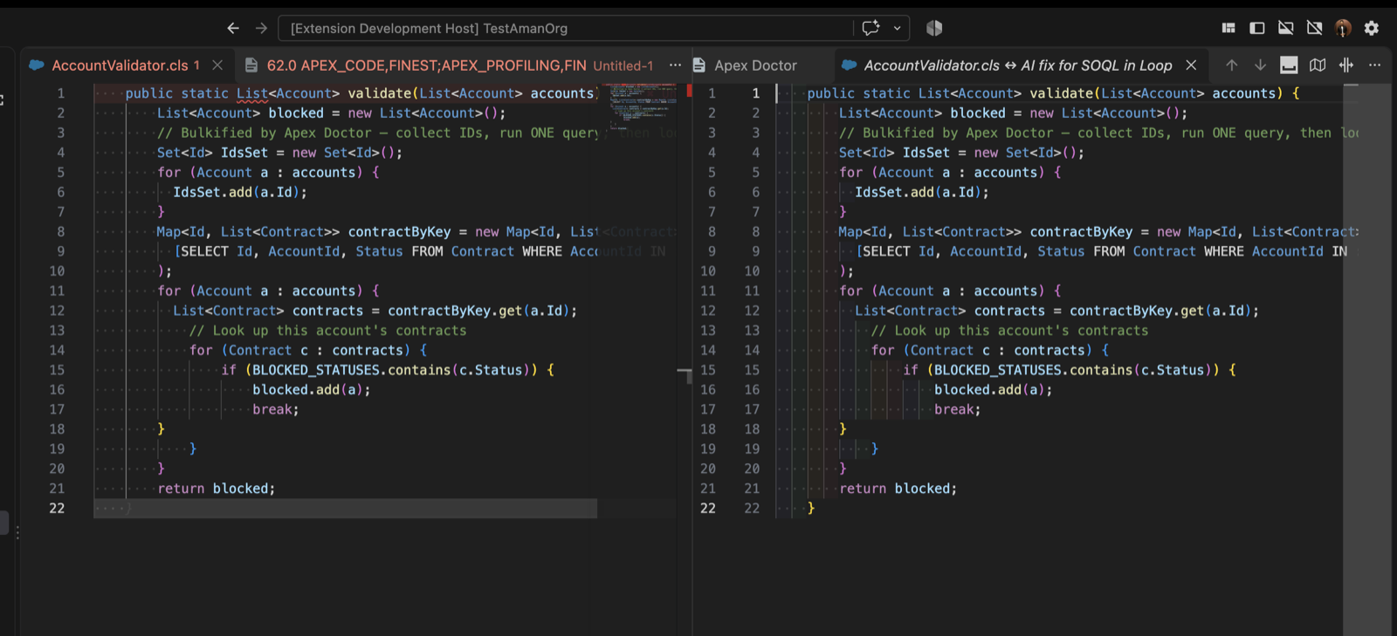The height and width of the screenshot is (636, 1397).
Task: Click the underlined List keyword on line 1 left editor
Action: tap(252, 93)
